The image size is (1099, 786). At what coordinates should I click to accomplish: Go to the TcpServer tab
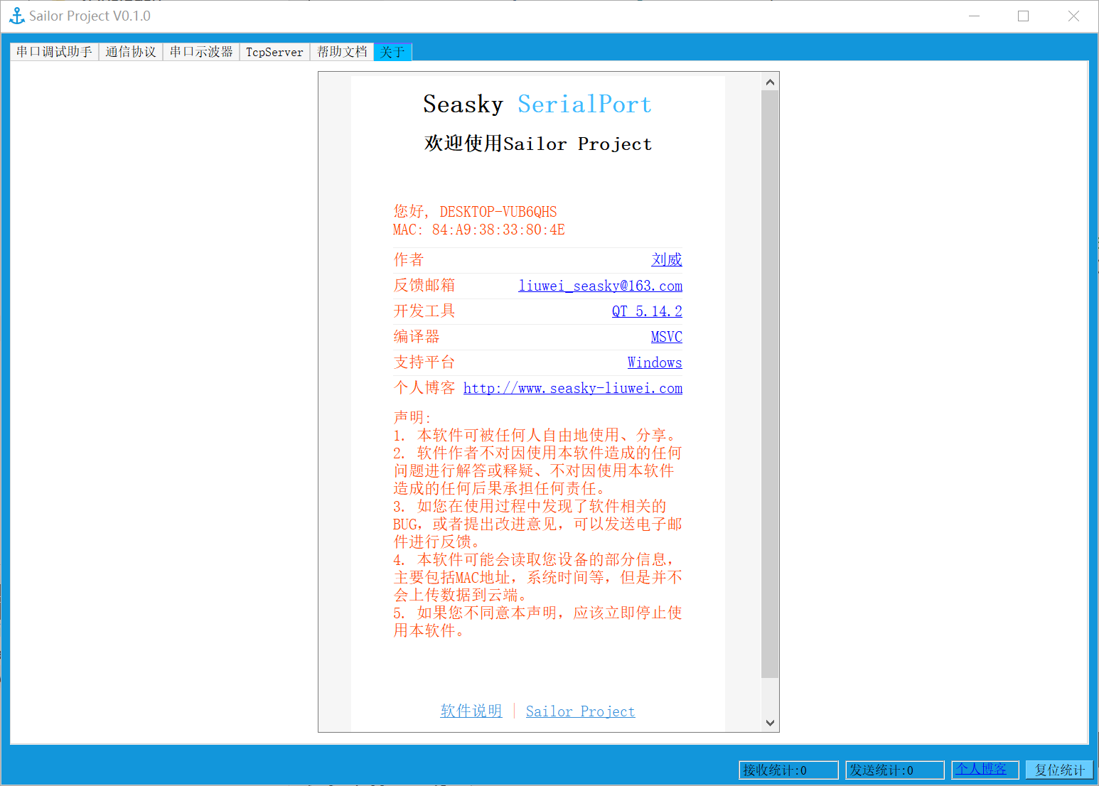click(274, 52)
